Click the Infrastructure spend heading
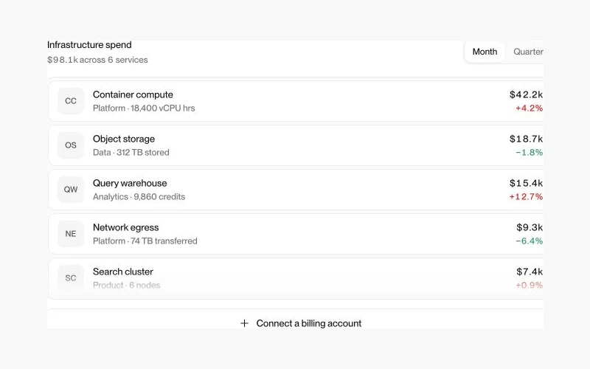This screenshot has width=590, height=369. point(89,45)
